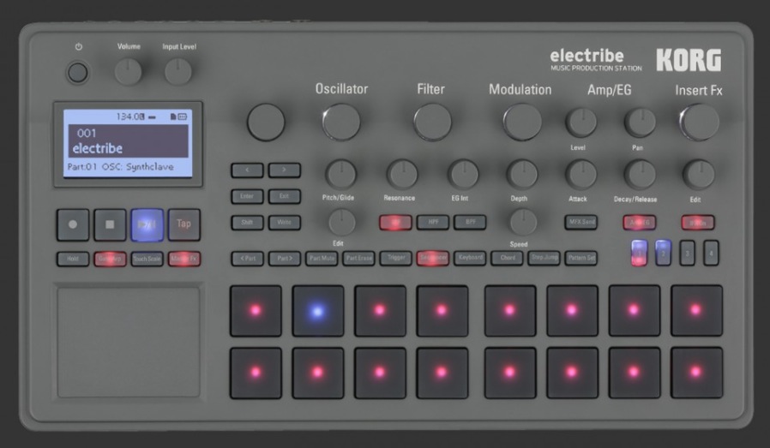This screenshot has height=448, width=770.
Task: Select the BPF filter type
Action: [470, 222]
